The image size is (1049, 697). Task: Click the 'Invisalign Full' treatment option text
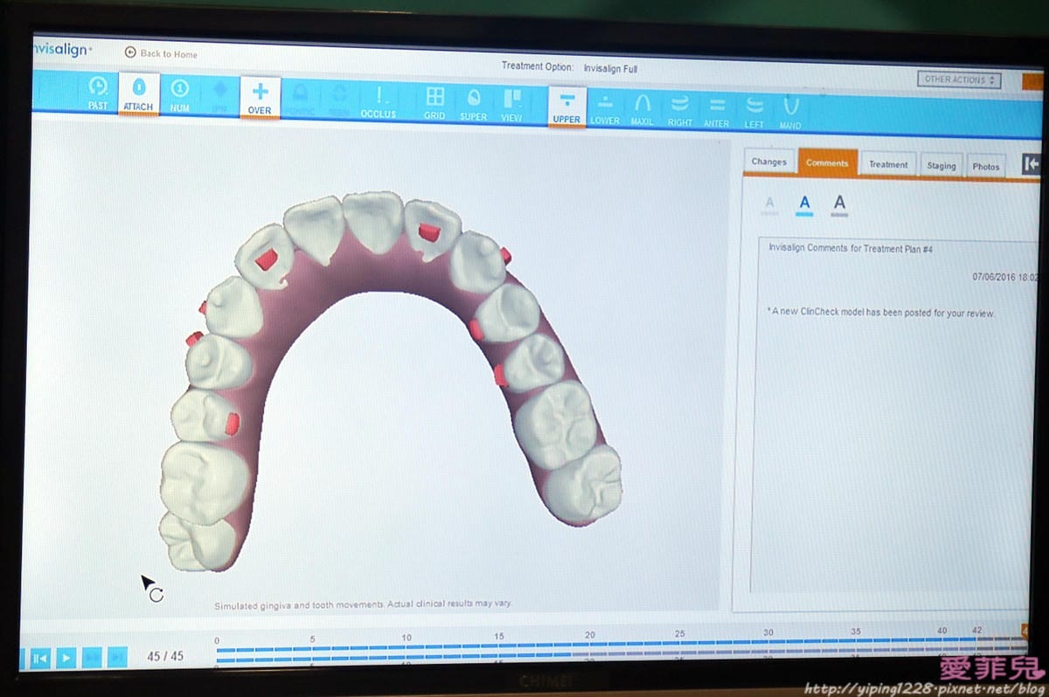[610, 68]
